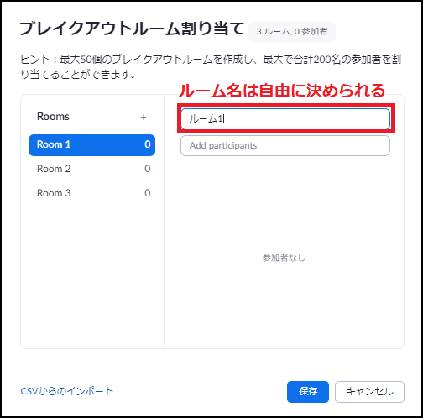Save assignments with the 保存 button

coord(308,392)
